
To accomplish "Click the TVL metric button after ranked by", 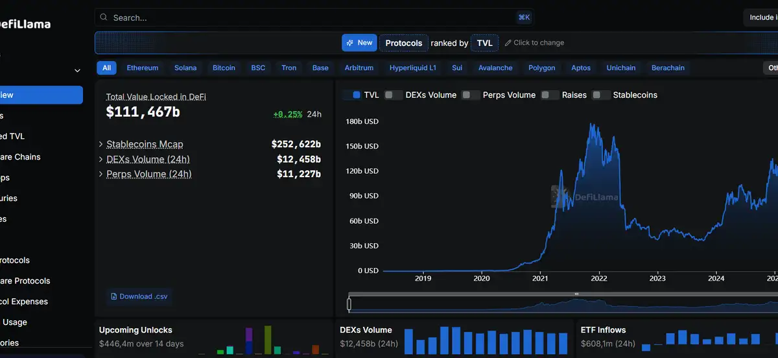I will [484, 43].
